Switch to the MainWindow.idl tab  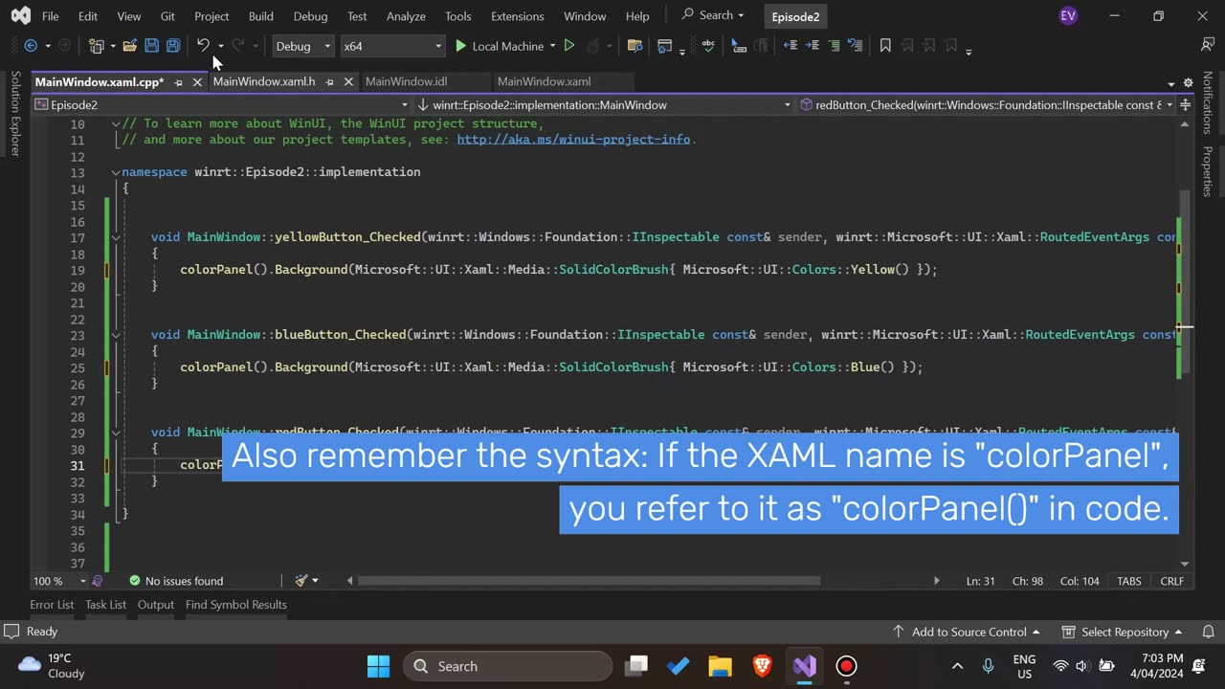(x=406, y=81)
